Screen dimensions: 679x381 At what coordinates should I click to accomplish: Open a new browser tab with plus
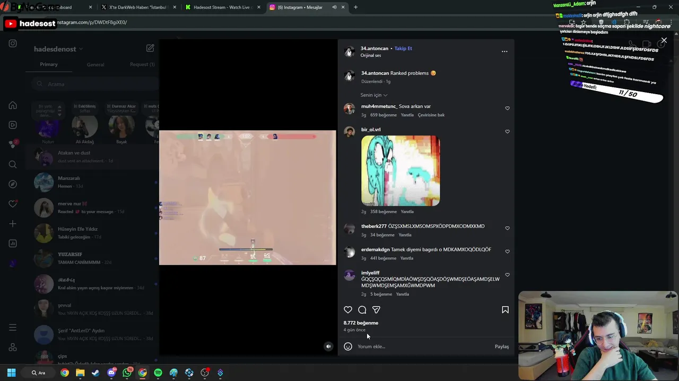[x=355, y=7]
